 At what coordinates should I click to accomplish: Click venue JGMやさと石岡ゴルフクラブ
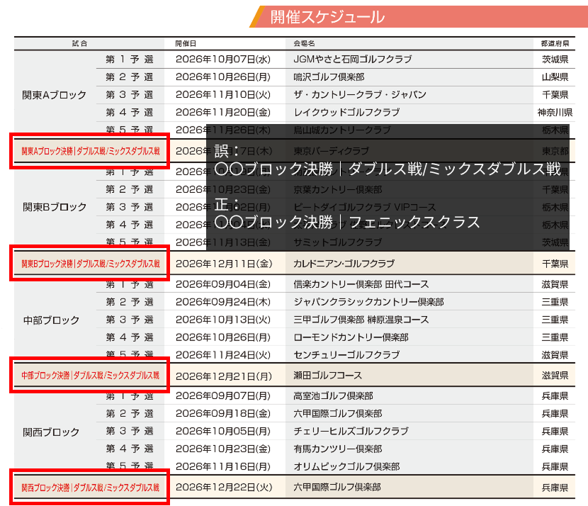pos(353,60)
